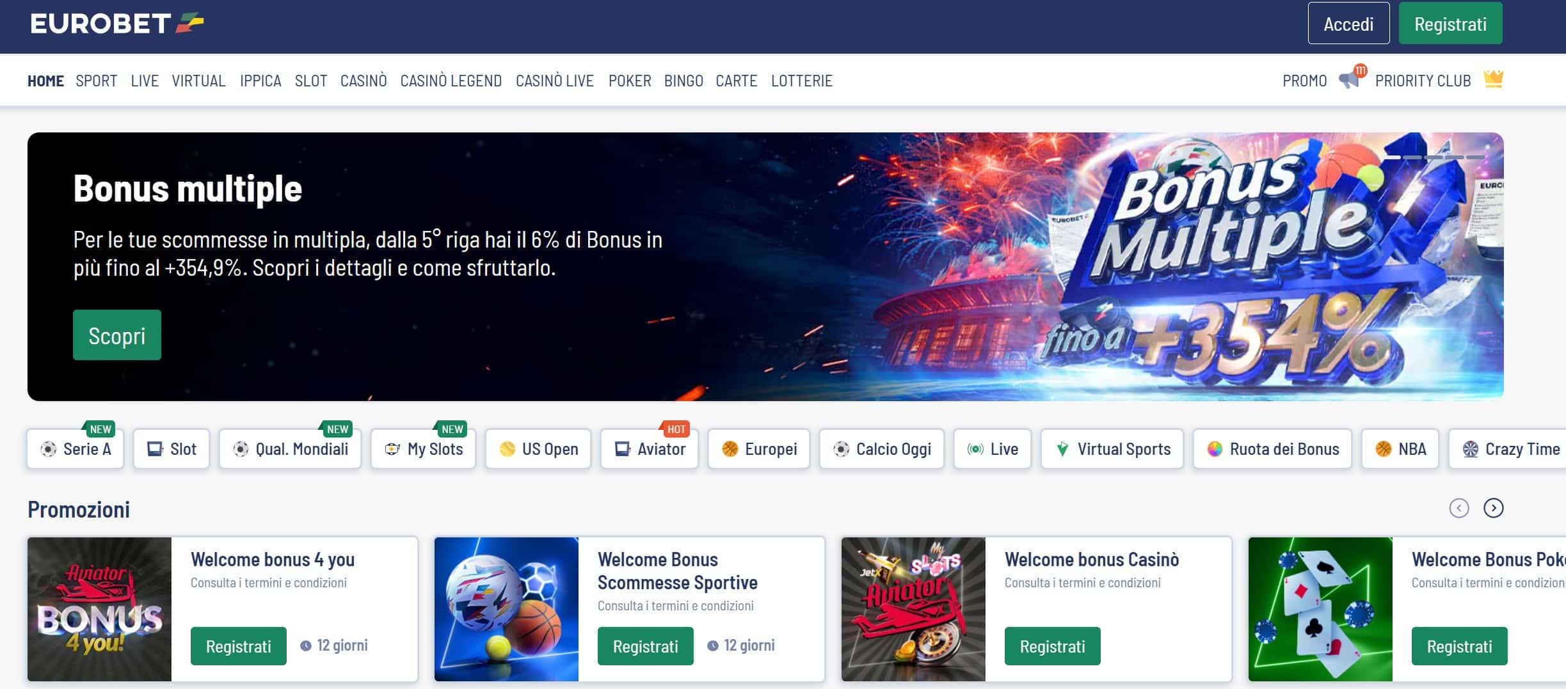
Task: Click the My Slots chip icon
Action: pyautogui.click(x=392, y=449)
